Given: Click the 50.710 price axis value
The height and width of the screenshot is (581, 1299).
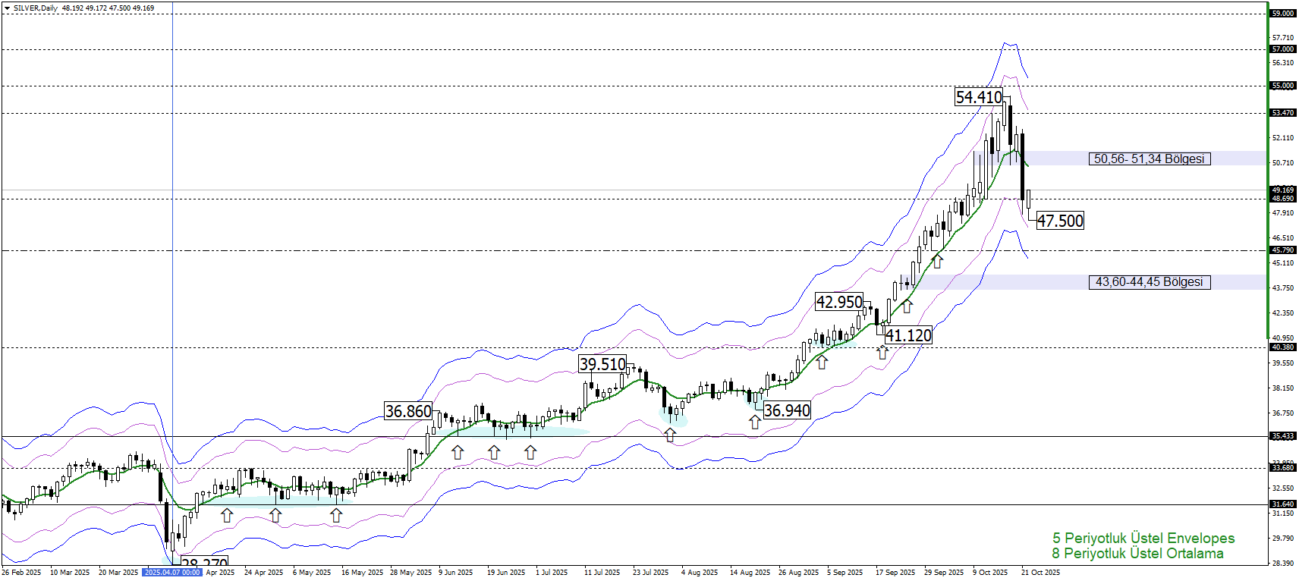Looking at the screenshot, I should [1283, 163].
